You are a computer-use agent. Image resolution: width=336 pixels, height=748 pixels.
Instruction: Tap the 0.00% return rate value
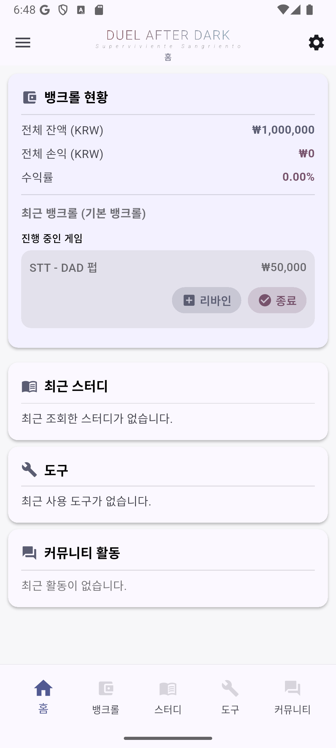tap(298, 177)
